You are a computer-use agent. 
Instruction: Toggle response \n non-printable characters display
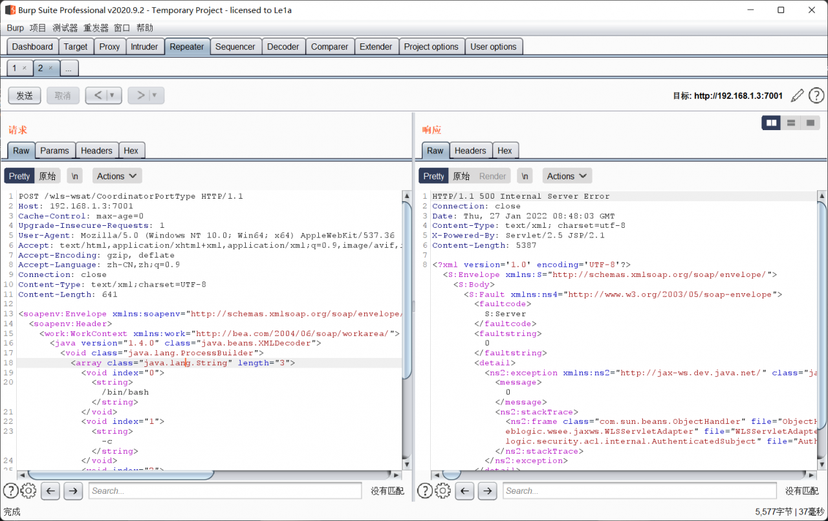pos(525,176)
